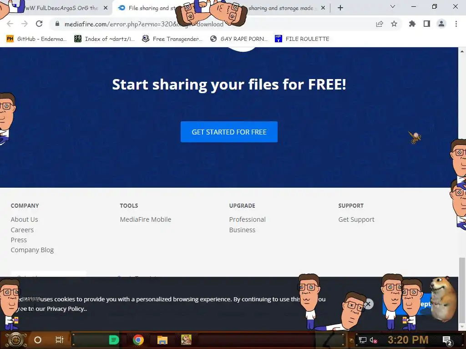The width and height of the screenshot is (466, 349).
Task: Open the green app on the taskbar
Action: coord(114,340)
